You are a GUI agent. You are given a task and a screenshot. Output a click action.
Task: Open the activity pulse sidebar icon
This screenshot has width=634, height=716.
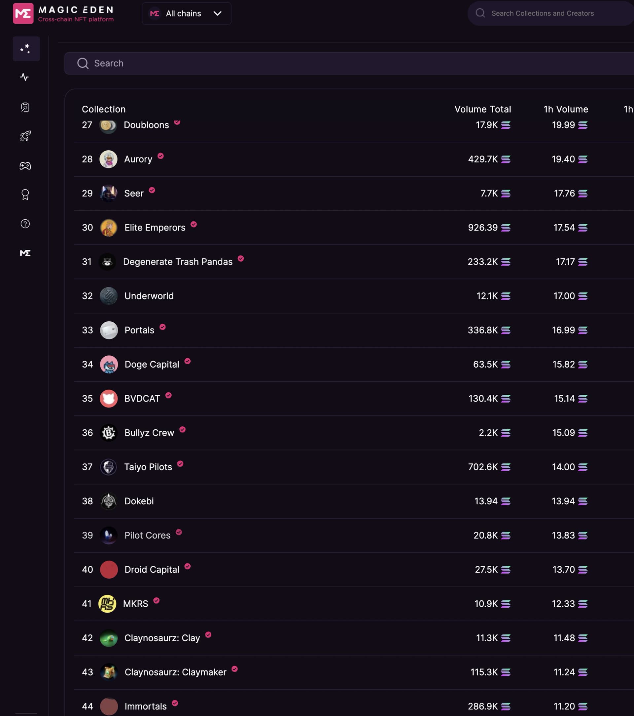coord(24,77)
